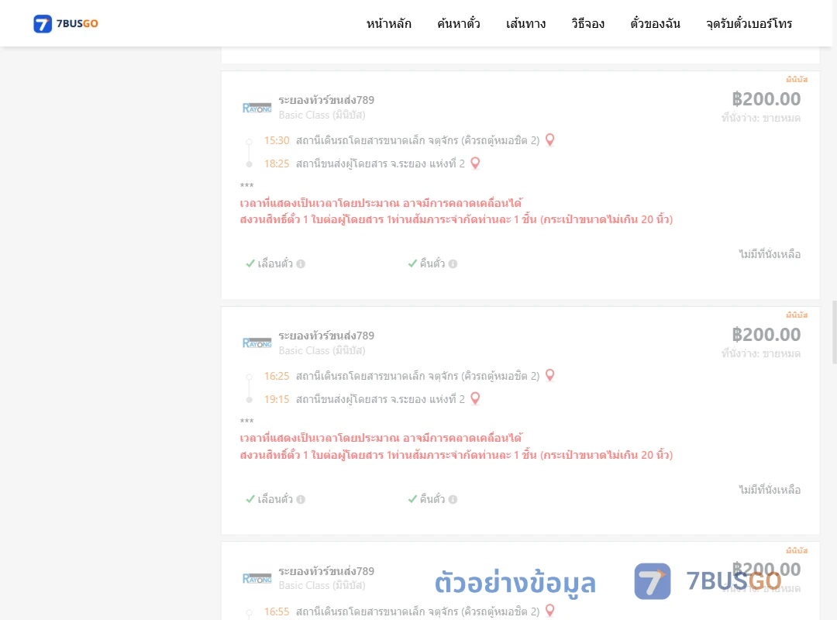Click เลื่อนตั๋ว label in 15:30 trip
This screenshot has height=620, width=837.
(275, 263)
